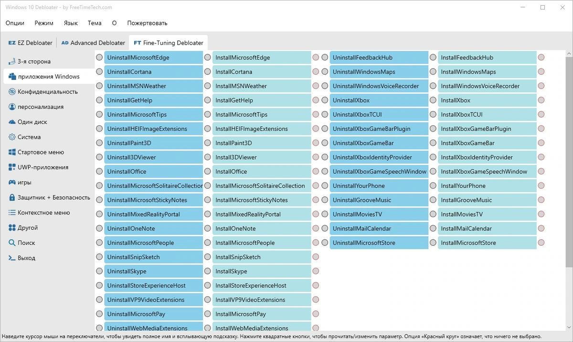Click the gear icon next to Система

coord(12,137)
